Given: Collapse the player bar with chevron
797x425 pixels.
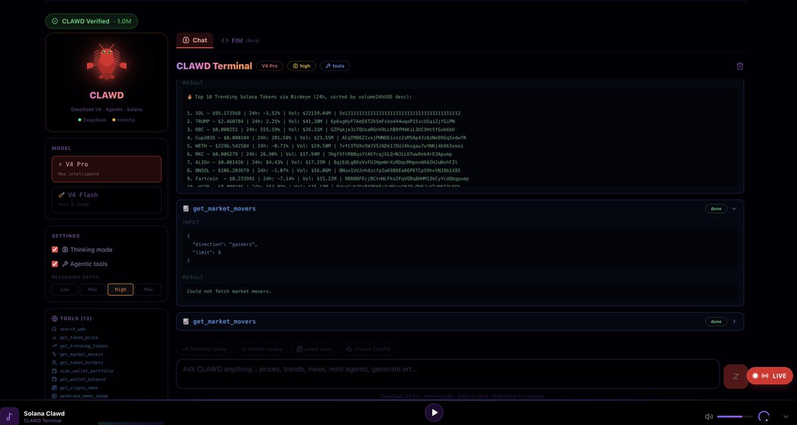Looking at the screenshot, I should [786, 416].
